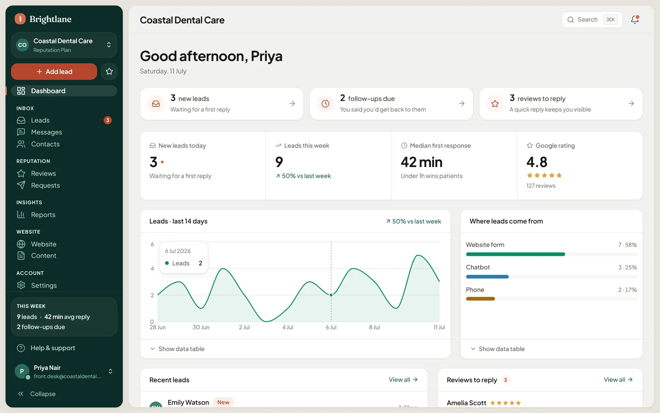Click the Google rating stars

pyautogui.click(x=544, y=175)
